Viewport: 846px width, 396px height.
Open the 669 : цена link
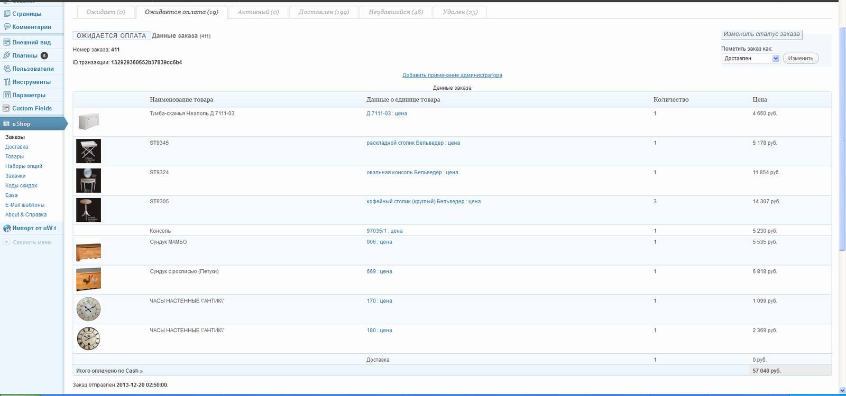coord(379,272)
